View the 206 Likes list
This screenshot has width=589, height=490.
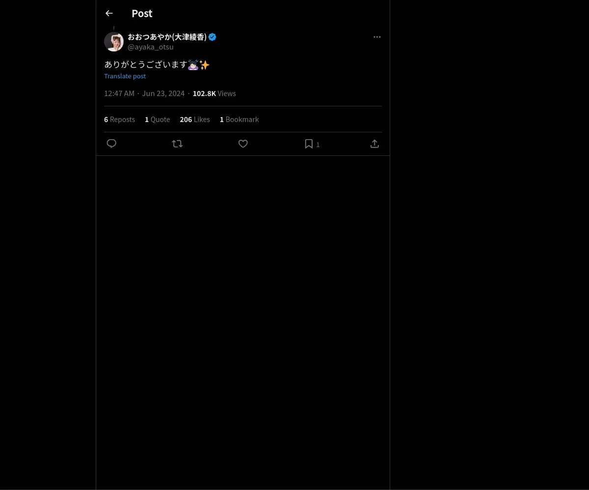pos(194,120)
